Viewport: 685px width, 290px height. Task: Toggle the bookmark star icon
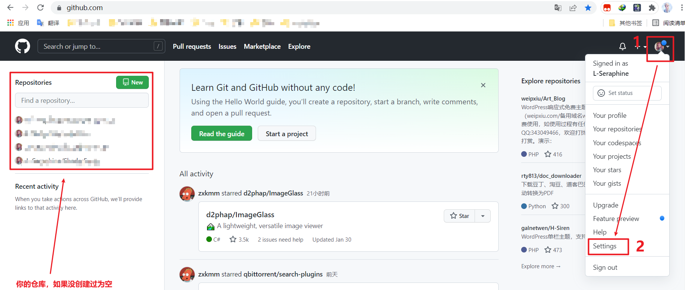588,8
